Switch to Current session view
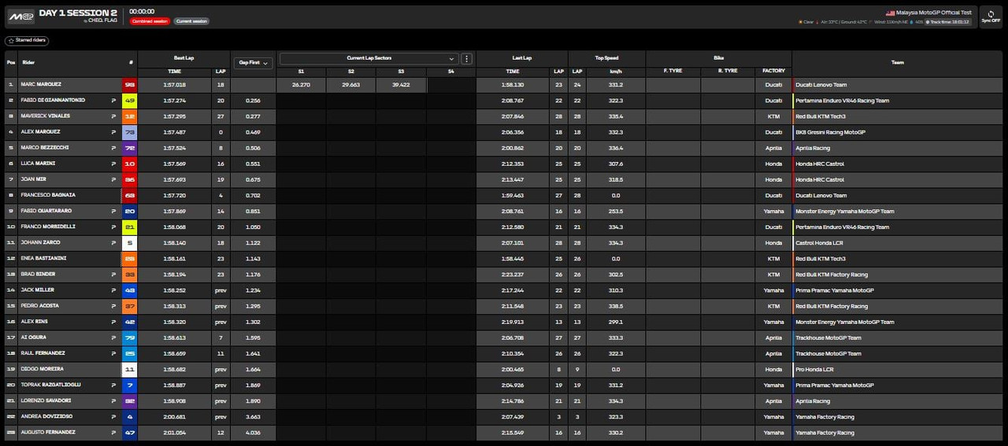 coord(191,21)
